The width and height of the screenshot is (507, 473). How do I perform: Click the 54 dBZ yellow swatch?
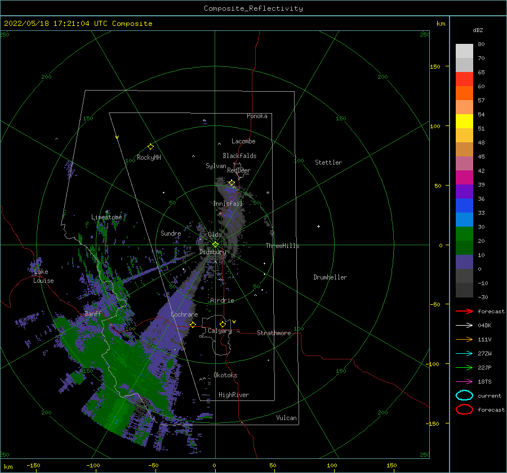coord(464,121)
